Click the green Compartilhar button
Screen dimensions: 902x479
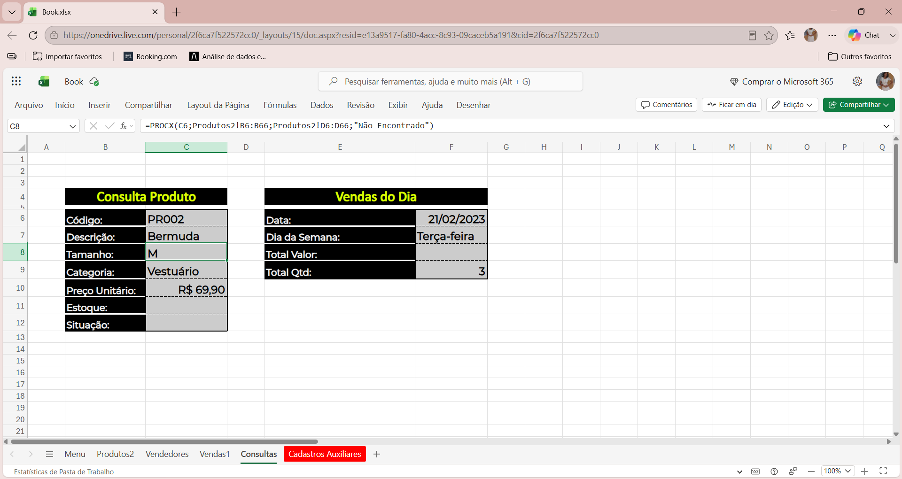(859, 105)
